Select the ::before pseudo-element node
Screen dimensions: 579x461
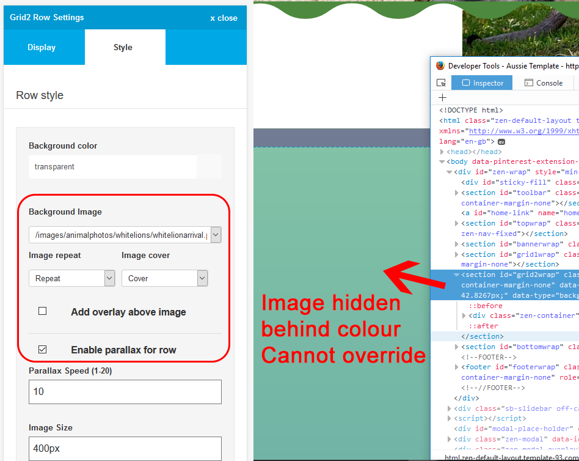485,306
